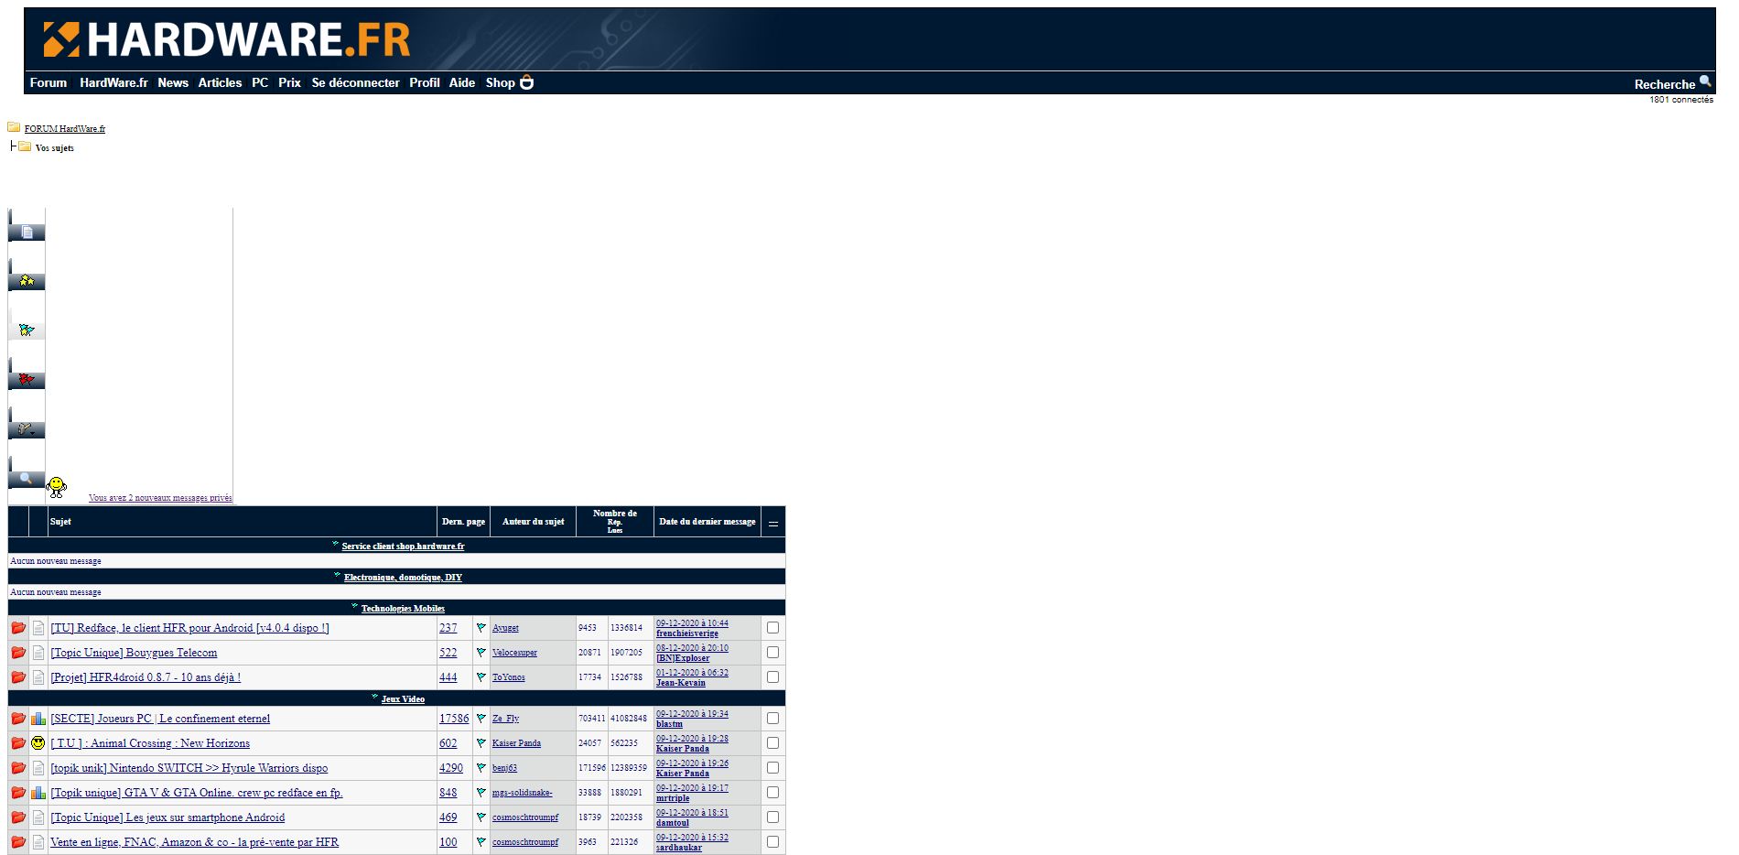The image size is (1739, 855).
Task: Open the Jeux Video category link
Action: click(403, 699)
